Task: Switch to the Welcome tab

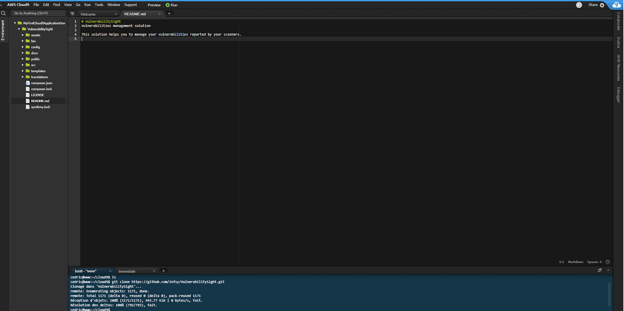Action: tap(97, 14)
